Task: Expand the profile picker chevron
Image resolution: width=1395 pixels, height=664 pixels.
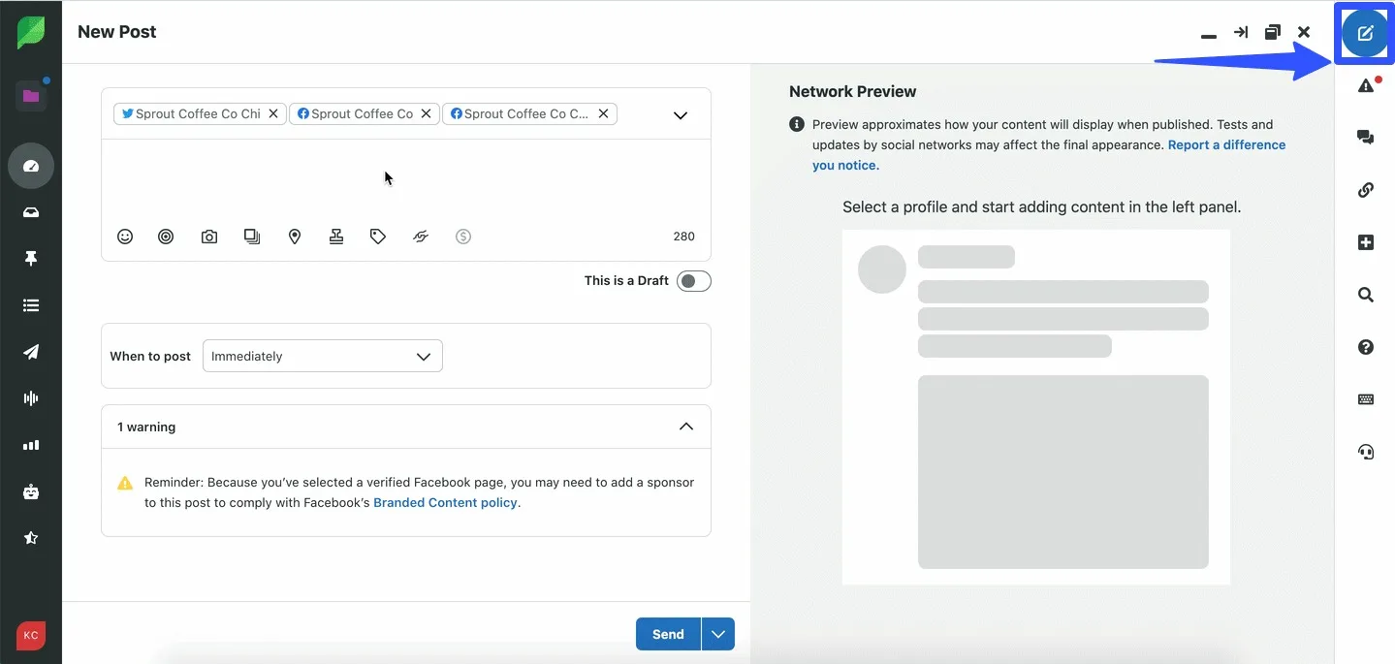Action: pos(679,113)
